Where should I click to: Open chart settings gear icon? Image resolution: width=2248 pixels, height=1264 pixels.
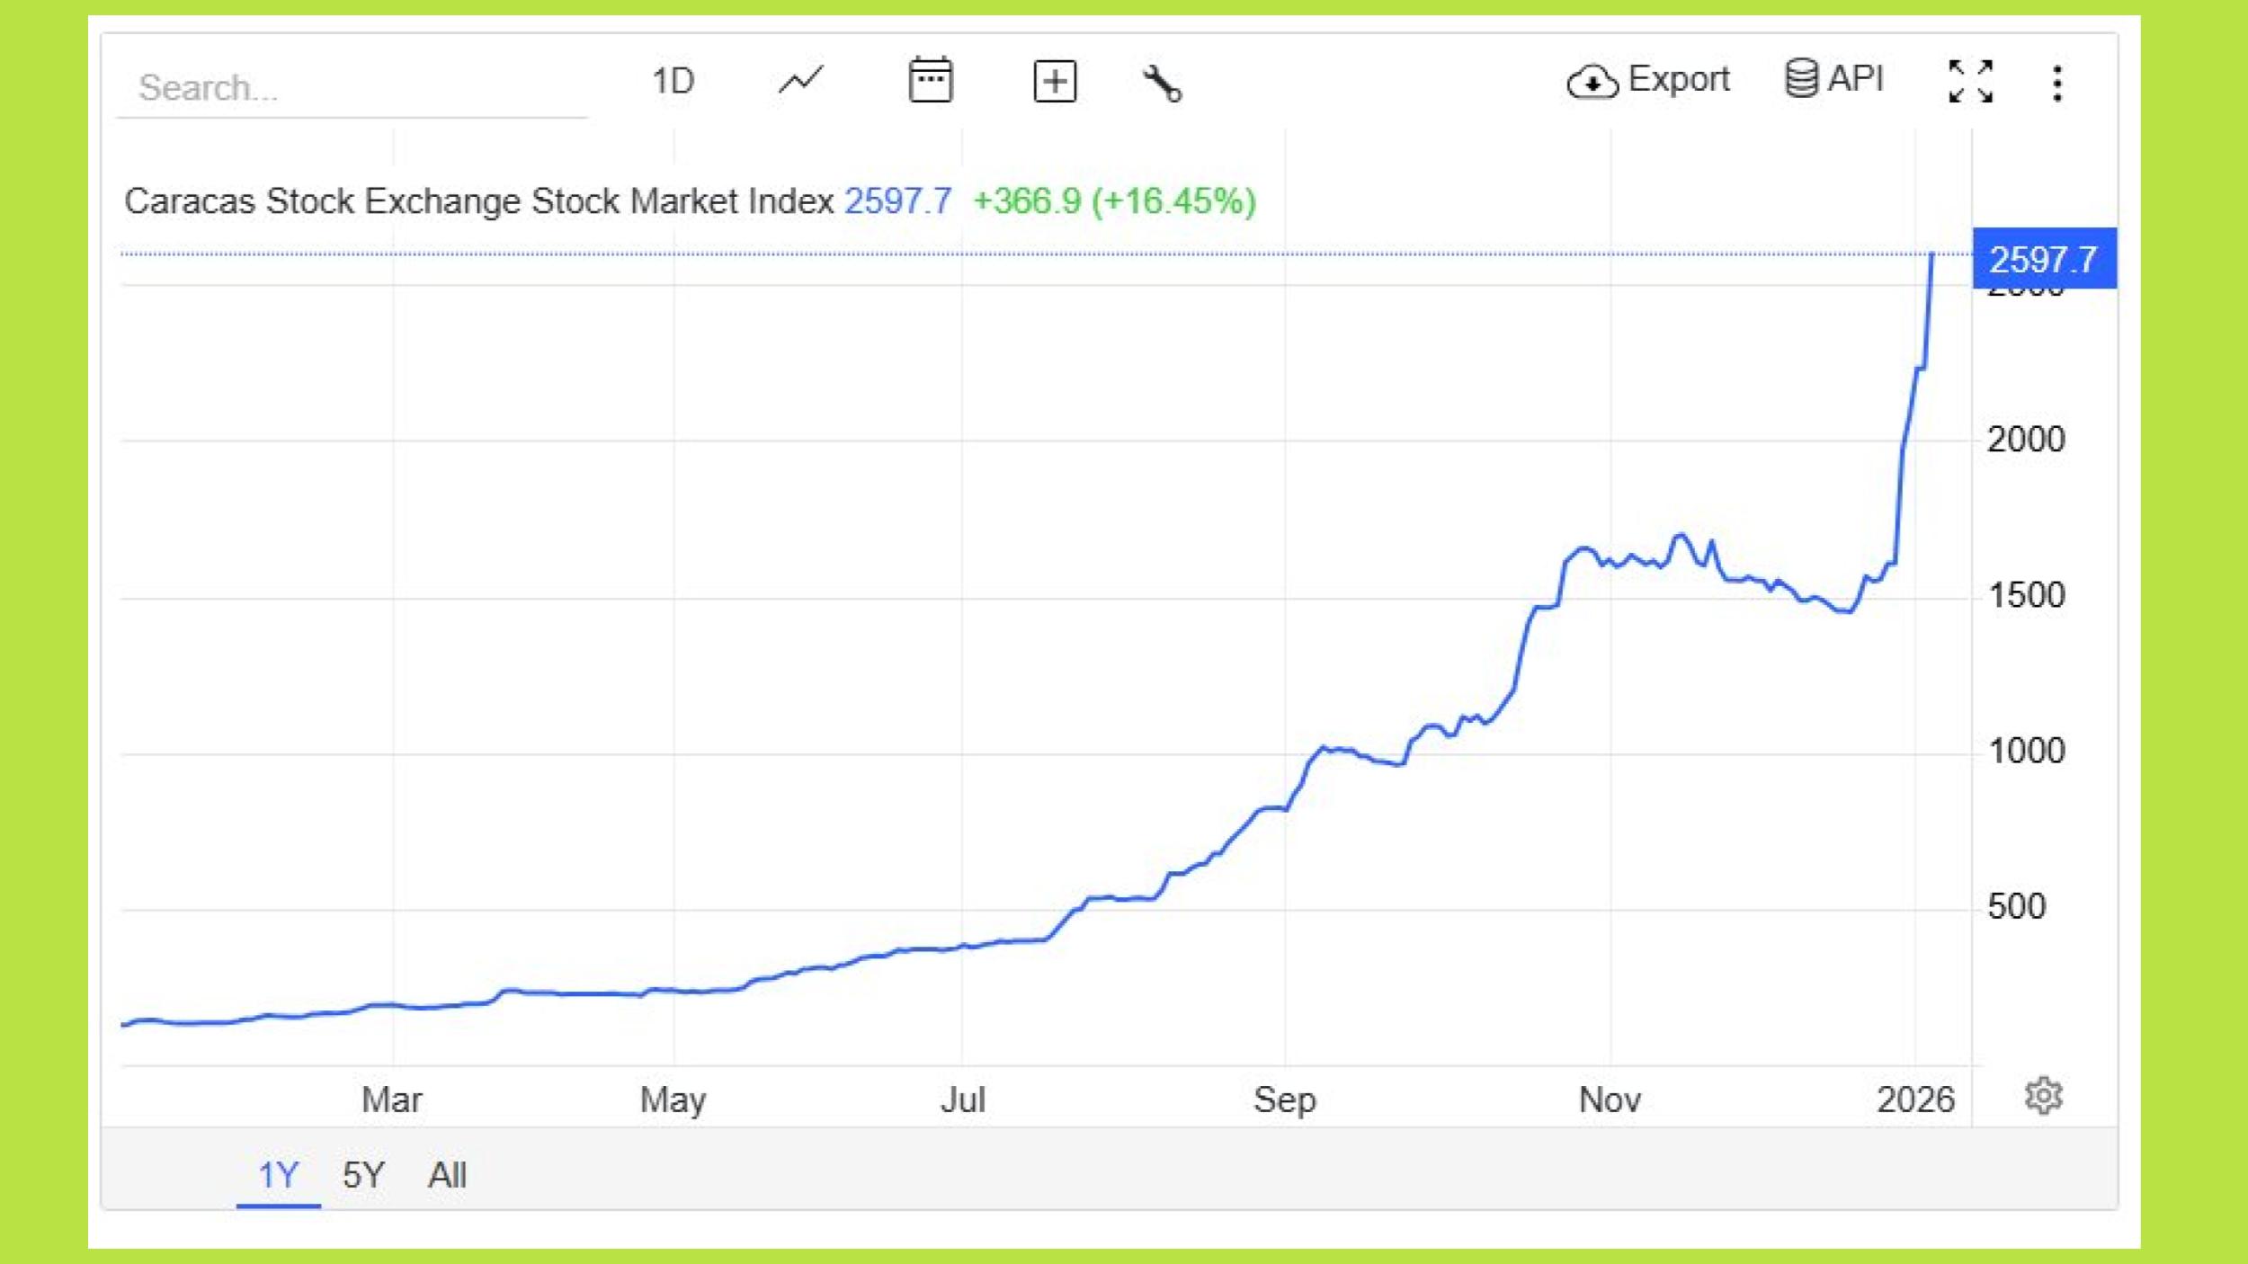[2043, 1096]
